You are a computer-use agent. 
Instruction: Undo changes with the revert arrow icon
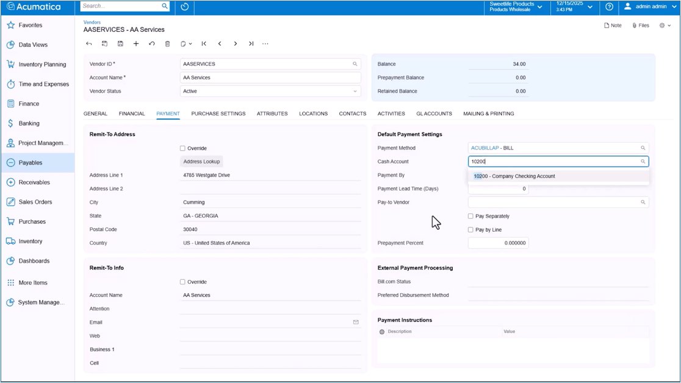[152, 43]
